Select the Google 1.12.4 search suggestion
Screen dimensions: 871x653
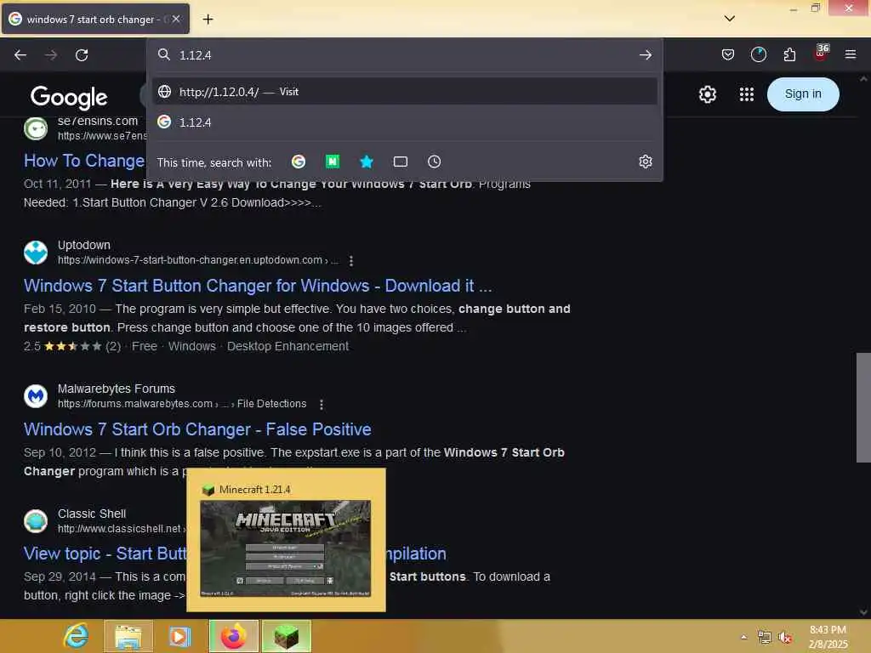404,122
